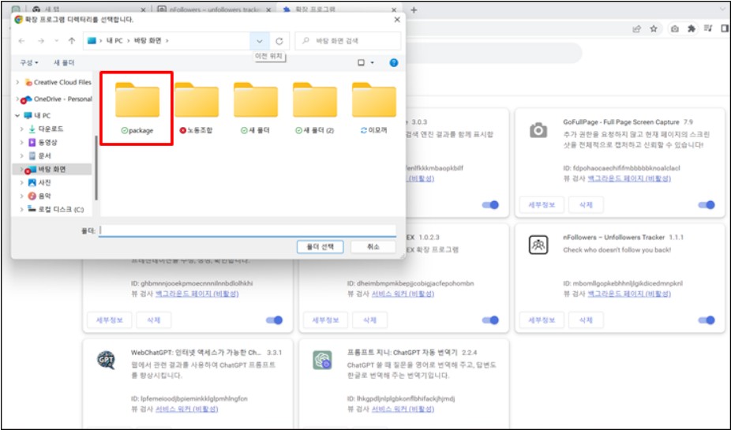Open a new Chrome tab

414,9
